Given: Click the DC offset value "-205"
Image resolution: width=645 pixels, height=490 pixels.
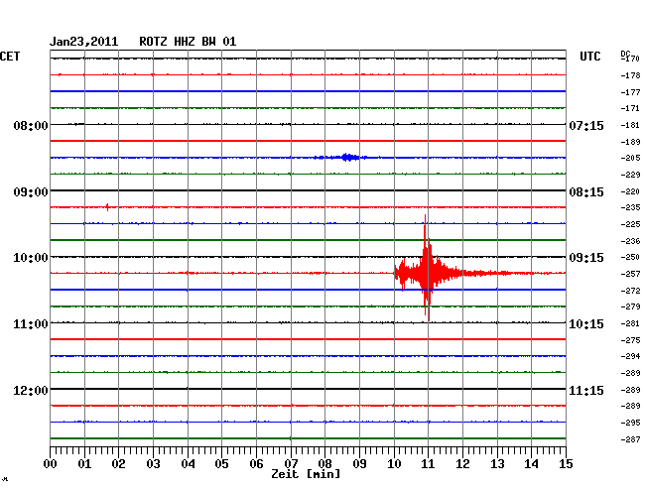Looking at the screenshot, I should (x=630, y=158).
